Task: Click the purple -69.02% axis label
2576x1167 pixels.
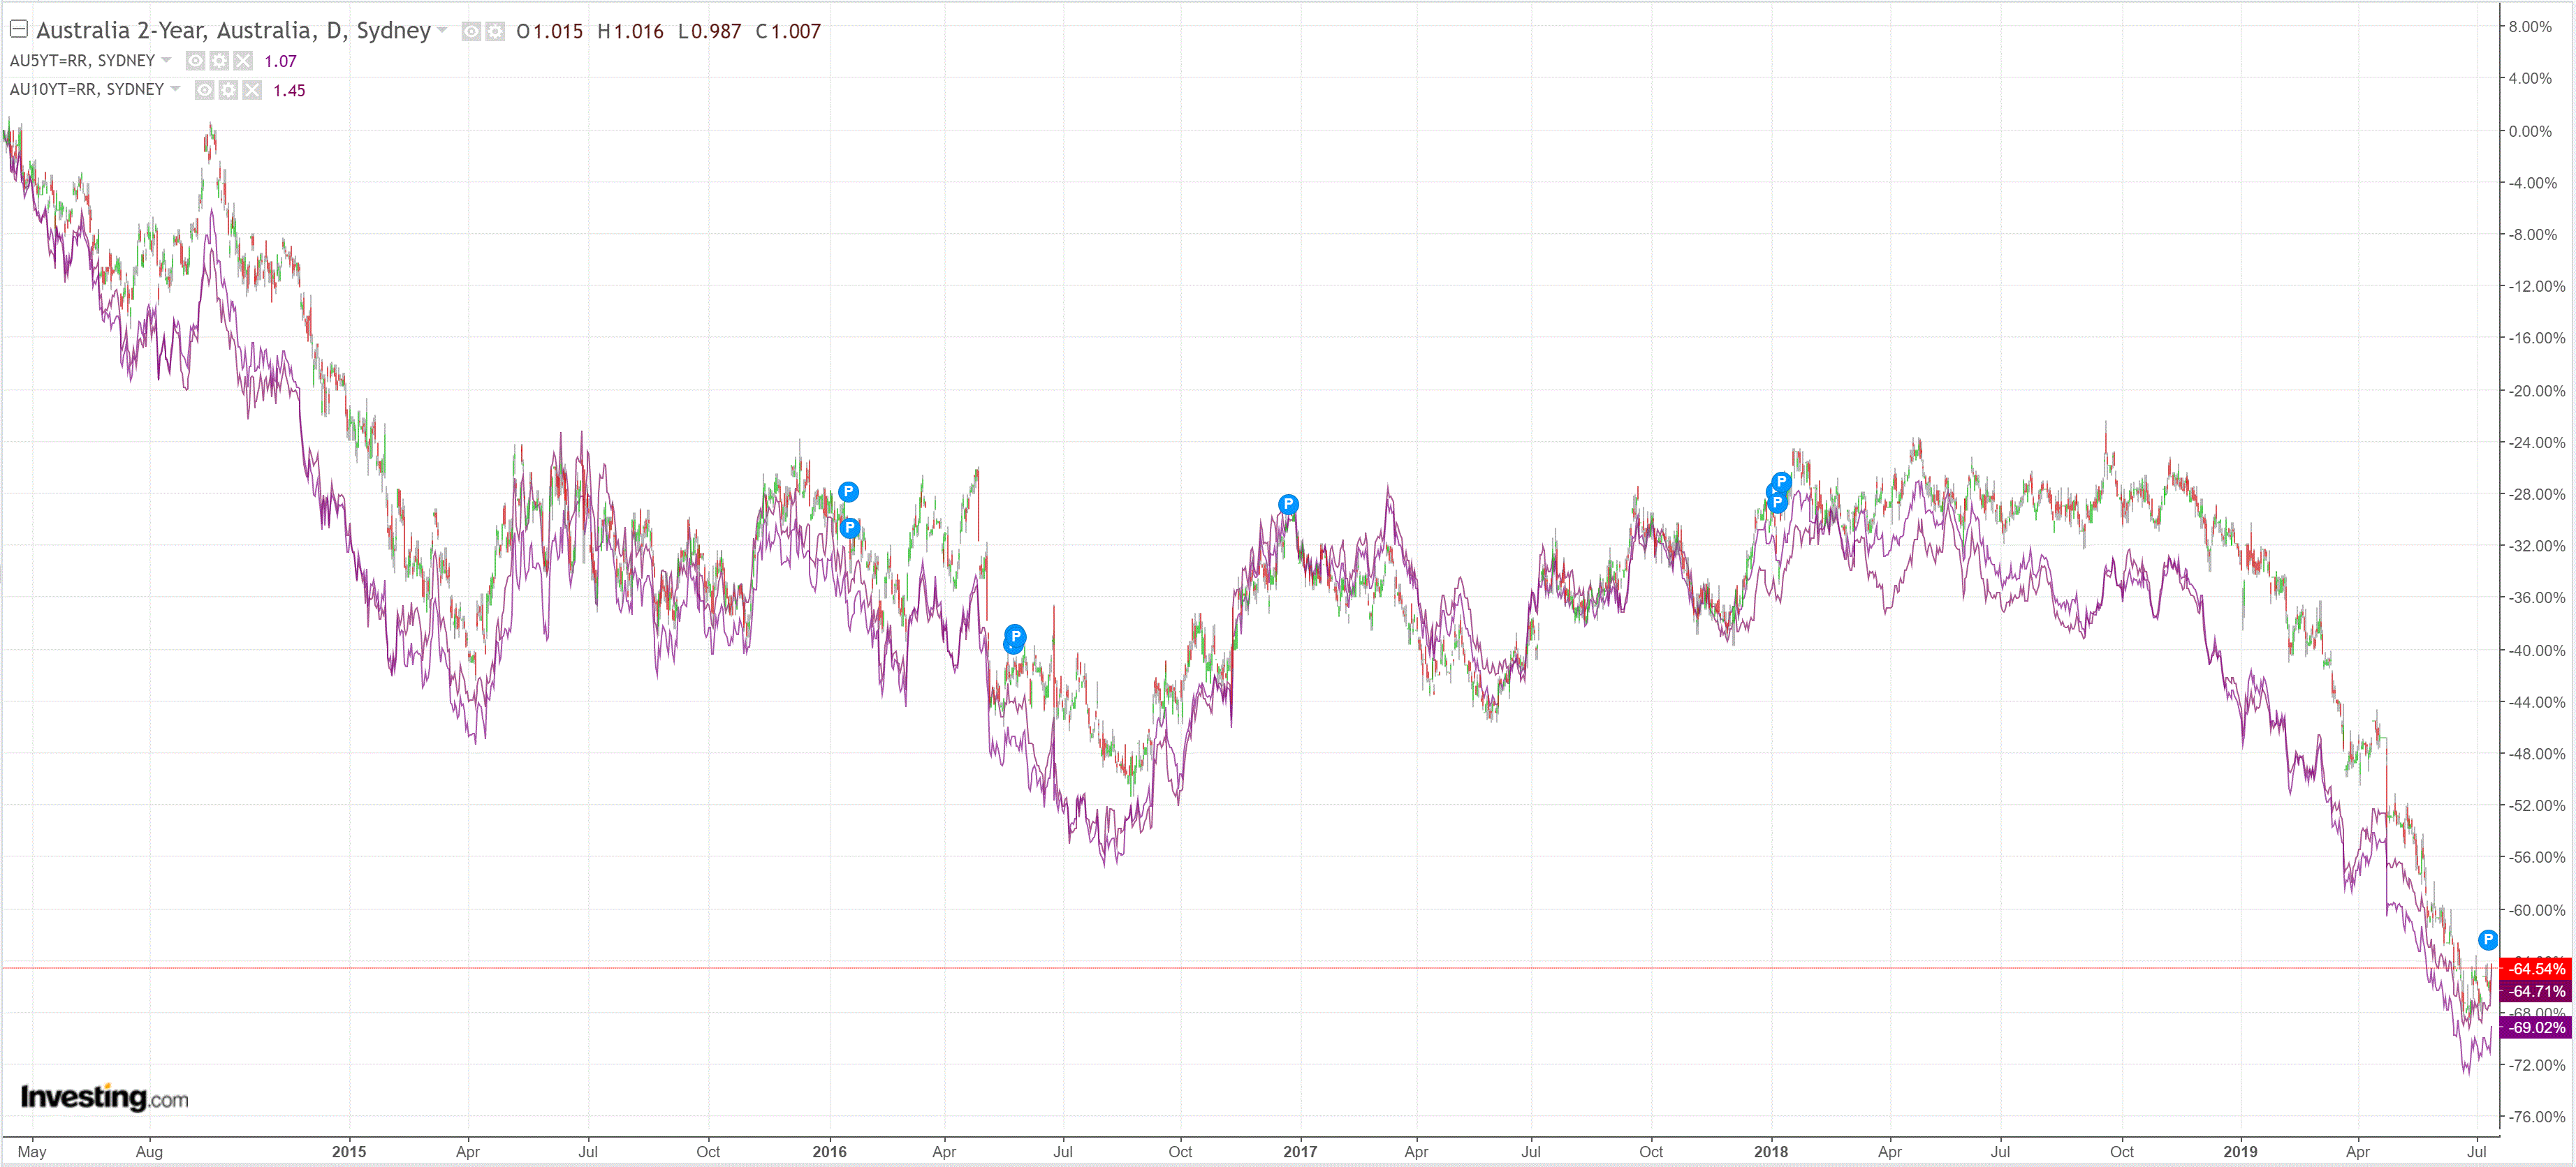Action: tap(2535, 1027)
